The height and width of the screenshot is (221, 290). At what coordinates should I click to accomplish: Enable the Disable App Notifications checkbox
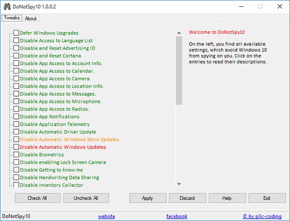(16, 117)
